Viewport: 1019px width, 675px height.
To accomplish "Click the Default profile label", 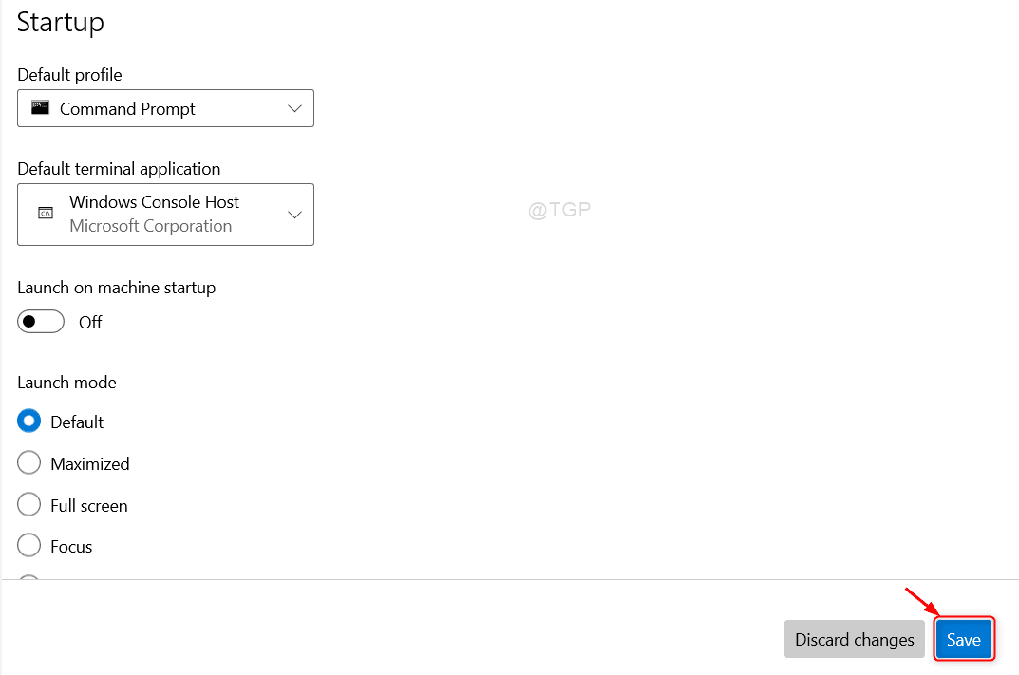I will coord(69,75).
